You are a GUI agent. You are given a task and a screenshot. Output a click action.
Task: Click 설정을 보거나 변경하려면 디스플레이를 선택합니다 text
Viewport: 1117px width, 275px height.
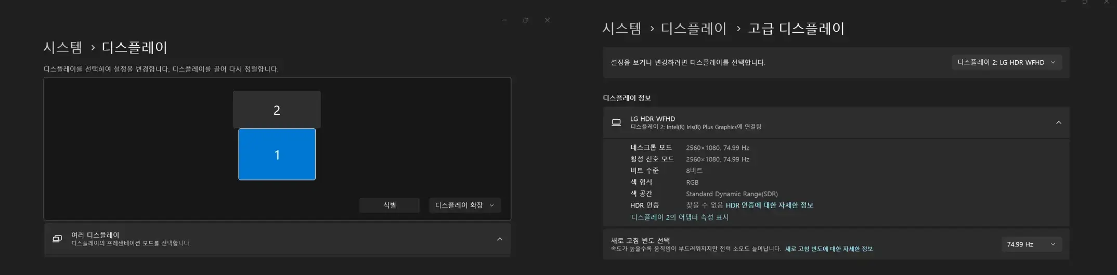(x=687, y=62)
